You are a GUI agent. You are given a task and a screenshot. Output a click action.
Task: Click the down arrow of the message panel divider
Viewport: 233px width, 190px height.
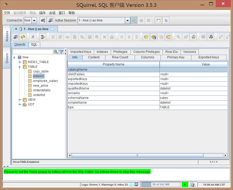pyautogui.click(x=8, y=166)
